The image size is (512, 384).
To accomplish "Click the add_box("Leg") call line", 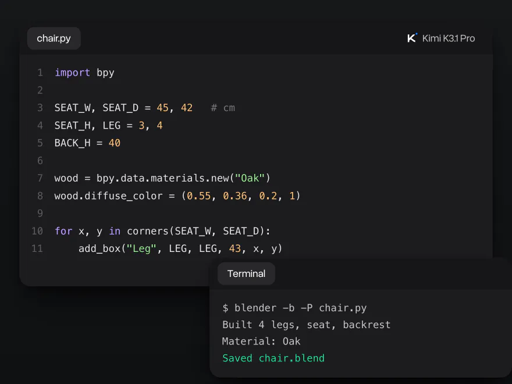I will tap(180, 249).
